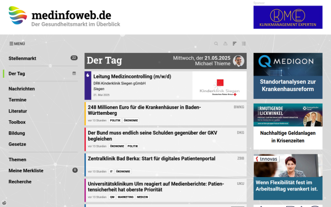This screenshot has width=331, height=207.
Task: Click the cookie settings icon bottom-left
Action: (4, 203)
